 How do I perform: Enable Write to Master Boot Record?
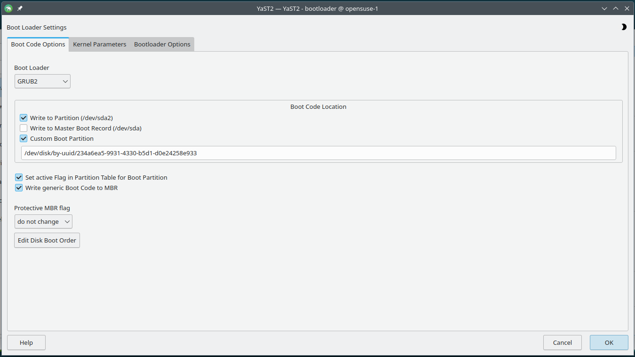point(24,129)
